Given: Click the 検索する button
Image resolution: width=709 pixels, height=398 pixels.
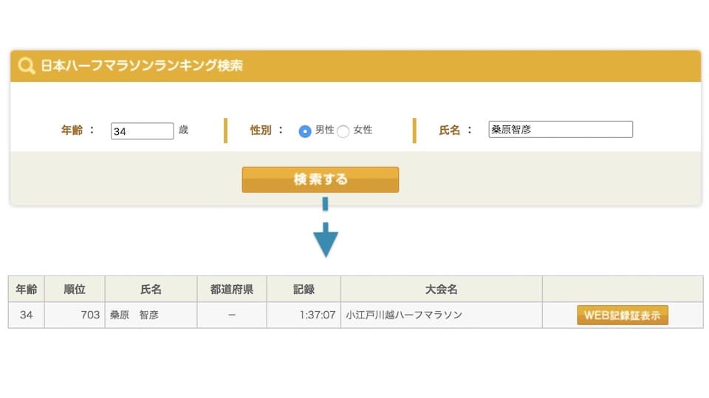Looking at the screenshot, I should [320, 180].
